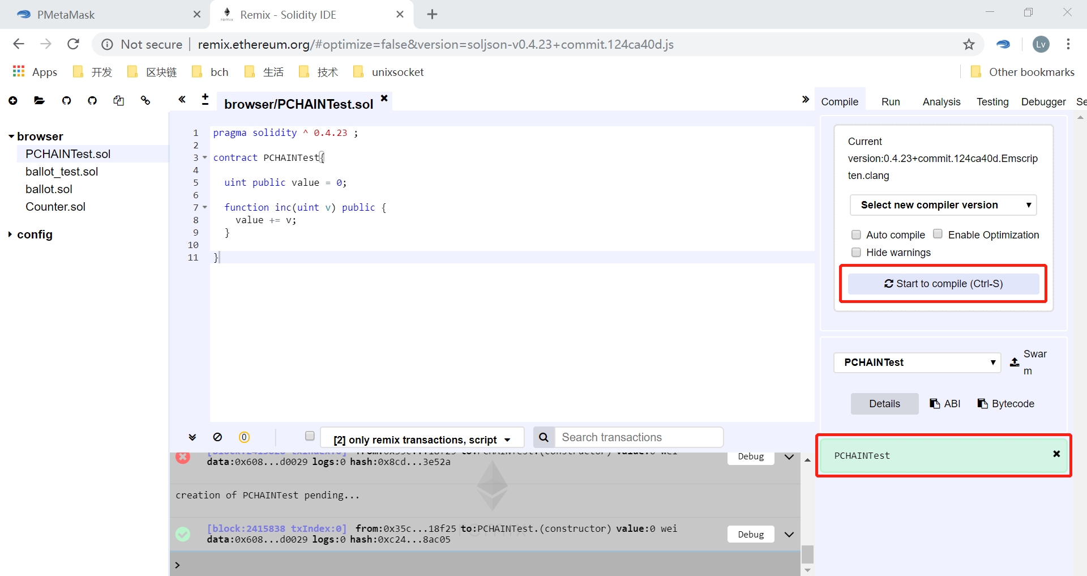The width and height of the screenshot is (1087, 576).
Task: Switch to the Run tab
Action: point(890,102)
